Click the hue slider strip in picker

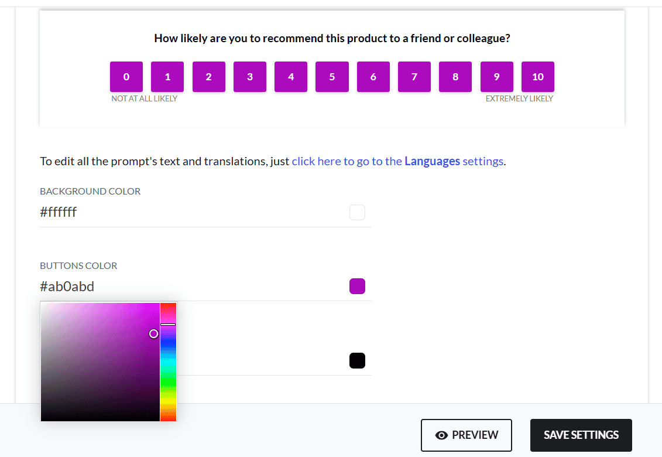pos(168,362)
